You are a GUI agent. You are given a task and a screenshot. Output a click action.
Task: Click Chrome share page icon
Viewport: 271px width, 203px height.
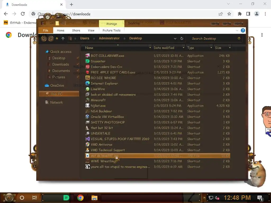point(221,14)
